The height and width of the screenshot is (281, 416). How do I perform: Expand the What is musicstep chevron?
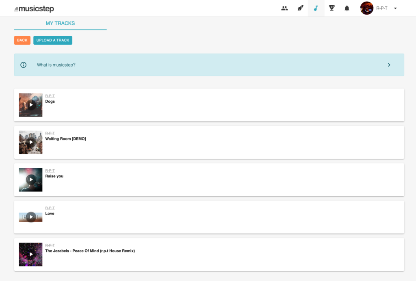click(389, 65)
